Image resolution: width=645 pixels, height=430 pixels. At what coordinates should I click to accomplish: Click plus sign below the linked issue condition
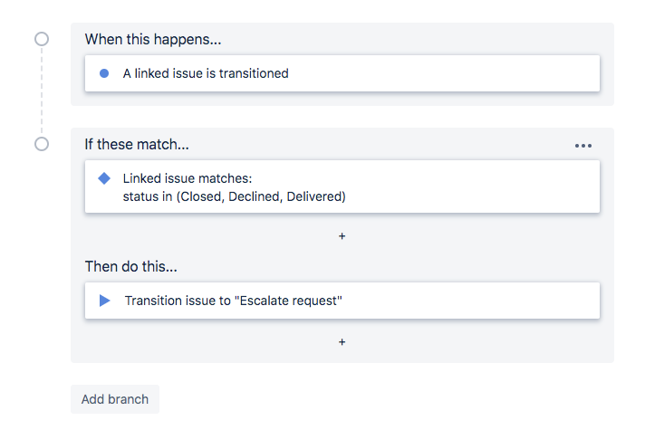342,236
